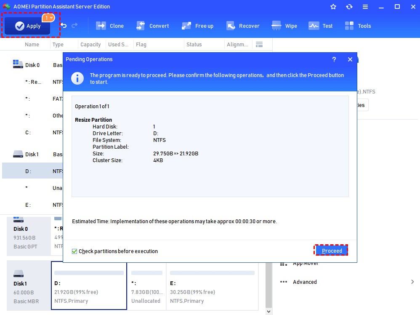Viewport: 420px width, 315px height.
Task: Close the Pending Operations dialog
Action: [x=350, y=59]
